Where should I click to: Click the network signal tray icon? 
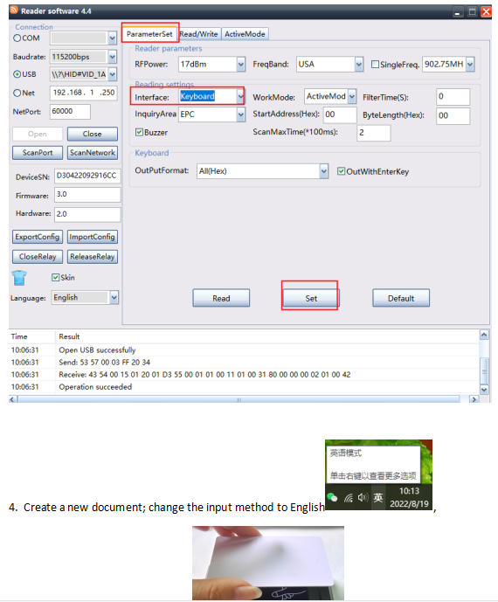tap(349, 498)
